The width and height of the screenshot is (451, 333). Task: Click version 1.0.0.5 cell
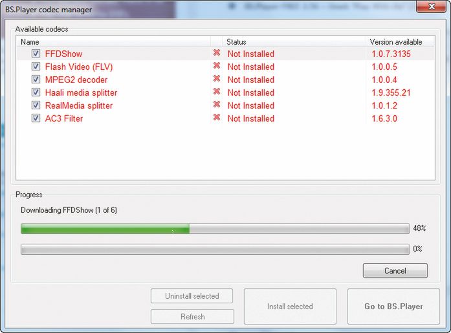click(x=384, y=67)
